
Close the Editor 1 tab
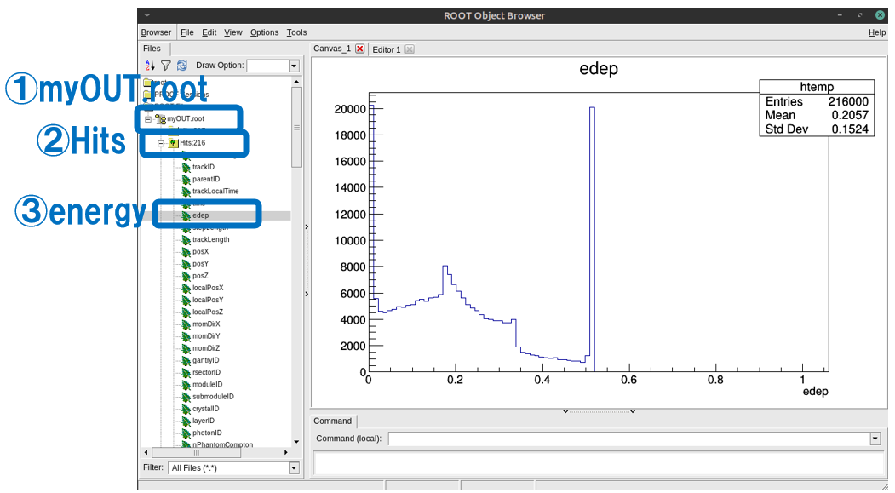point(410,49)
